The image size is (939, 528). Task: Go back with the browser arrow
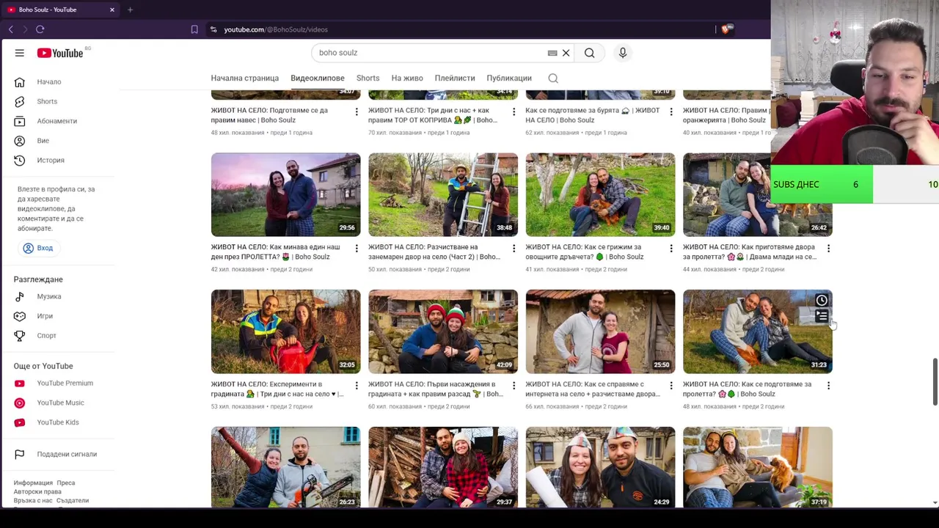pyautogui.click(x=11, y=29)
